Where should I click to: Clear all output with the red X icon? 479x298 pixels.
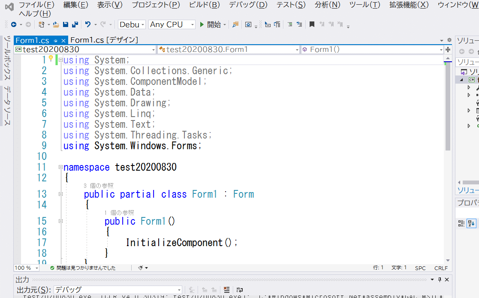pyautogui.click(x=226, y=289)
